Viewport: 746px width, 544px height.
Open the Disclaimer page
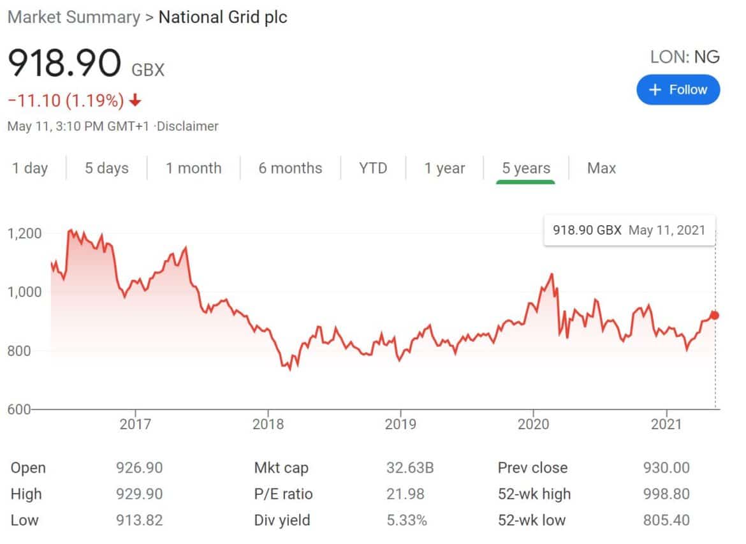pyautogui.click(x=189, y=126)
